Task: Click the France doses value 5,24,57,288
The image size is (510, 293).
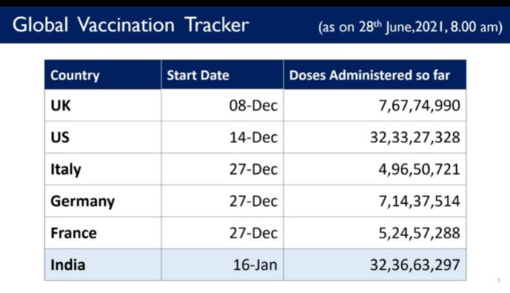Action: coord(419,233)
